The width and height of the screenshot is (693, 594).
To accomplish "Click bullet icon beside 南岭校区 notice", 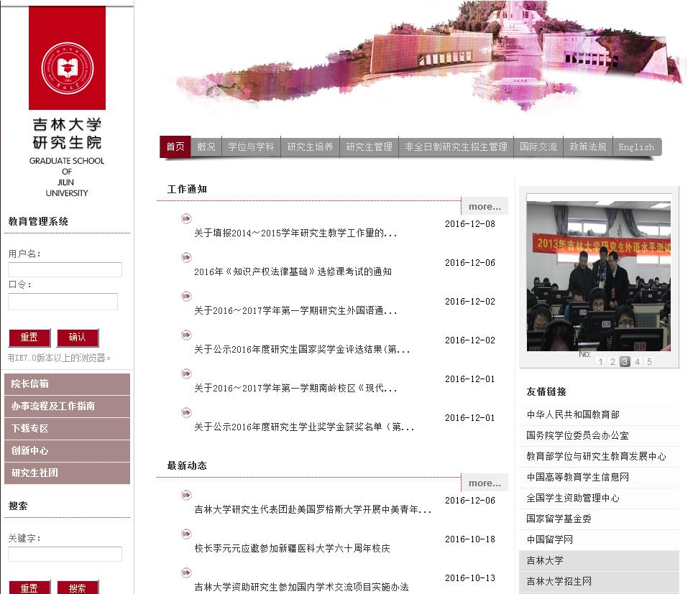I will point(186,373).
